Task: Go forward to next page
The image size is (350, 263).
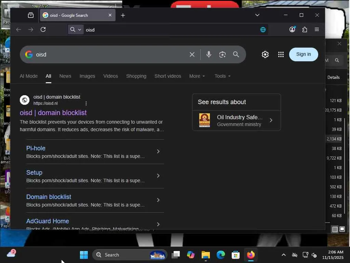Action: 31,29
